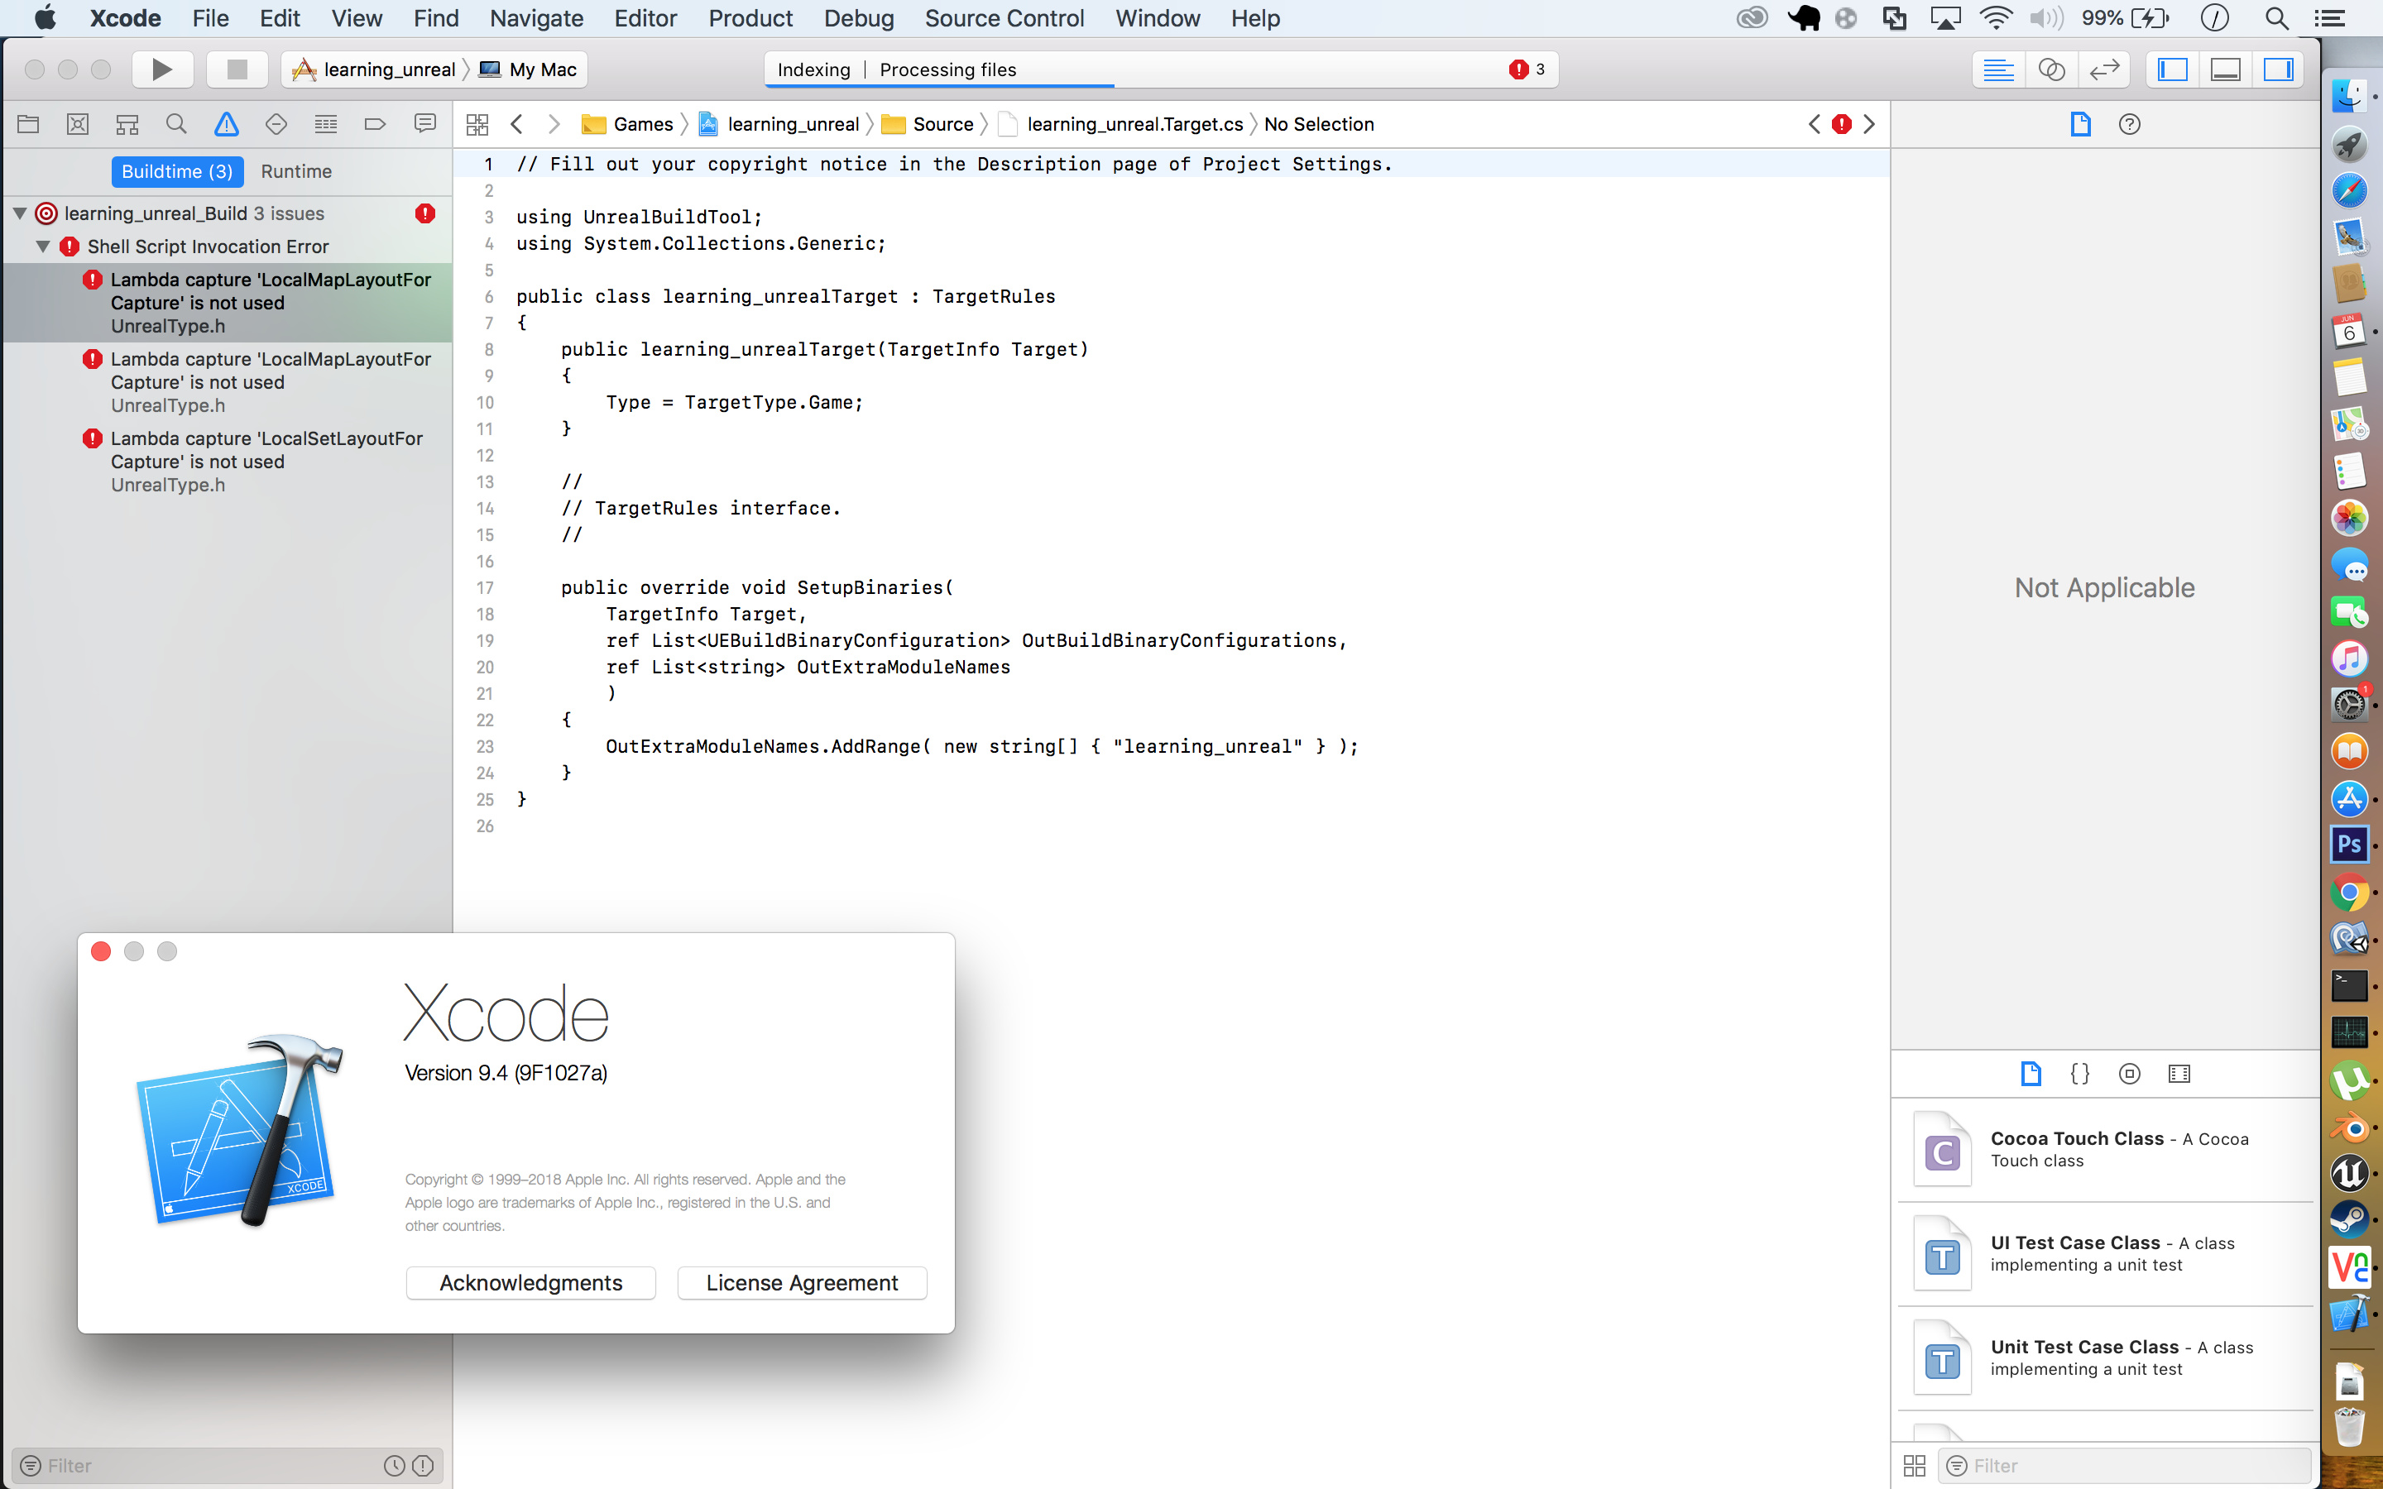Toggle recent issues clock filter
The height and width of the screenshot is (1489, 2383).
[395, 1465]
